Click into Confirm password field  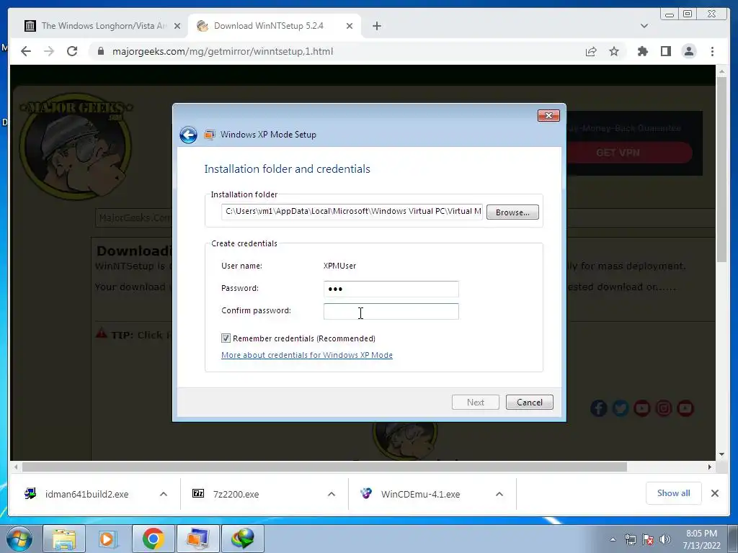[391, 311]
